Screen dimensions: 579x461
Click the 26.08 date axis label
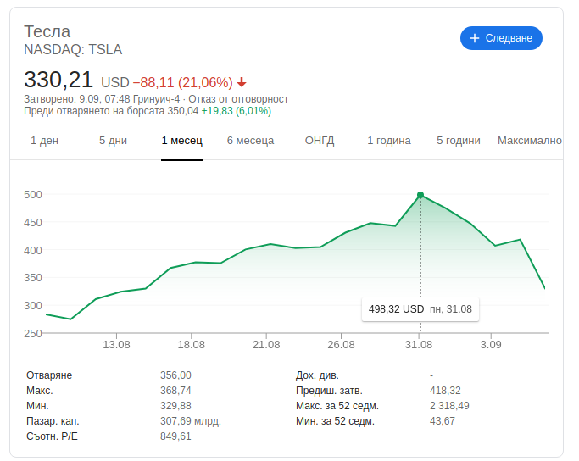(x=341, y=345)
